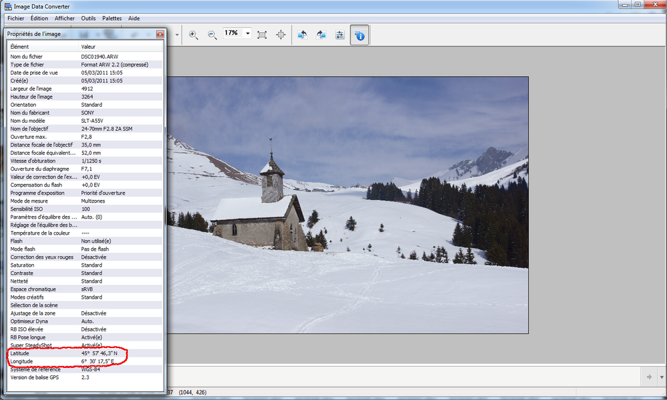
Task: Open the Édition menu
Action: (39, 18)
